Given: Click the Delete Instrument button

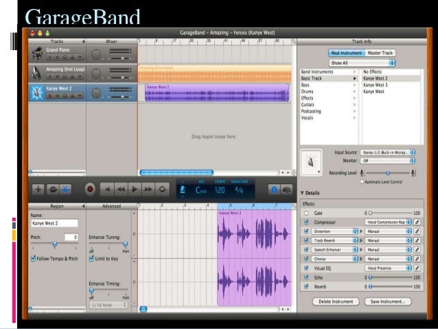Looking at the screenshot, I should (x=336, y=302).
